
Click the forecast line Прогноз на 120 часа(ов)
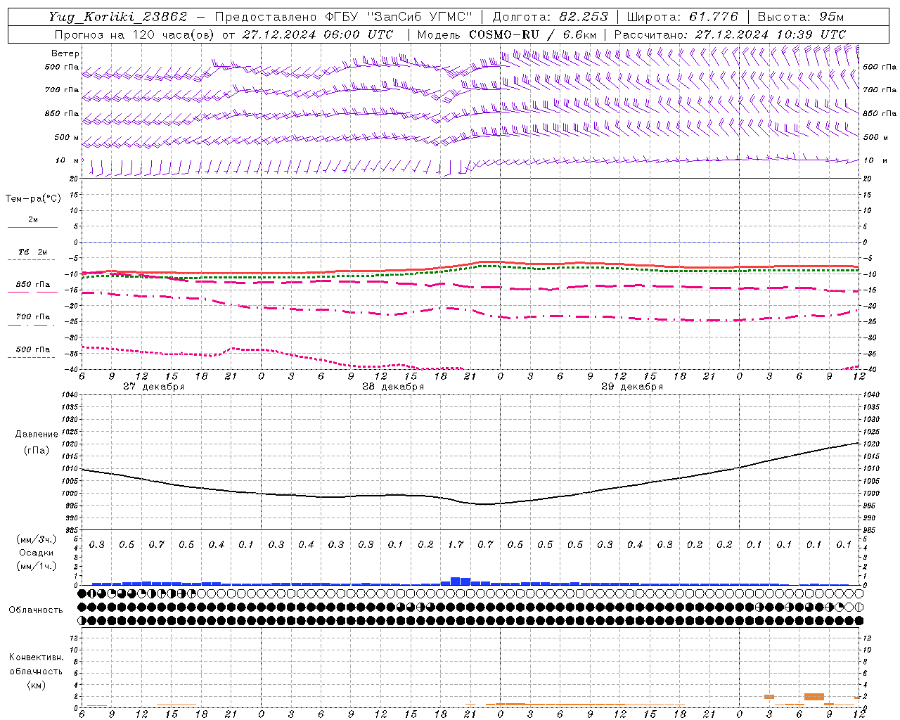[135, 34]
